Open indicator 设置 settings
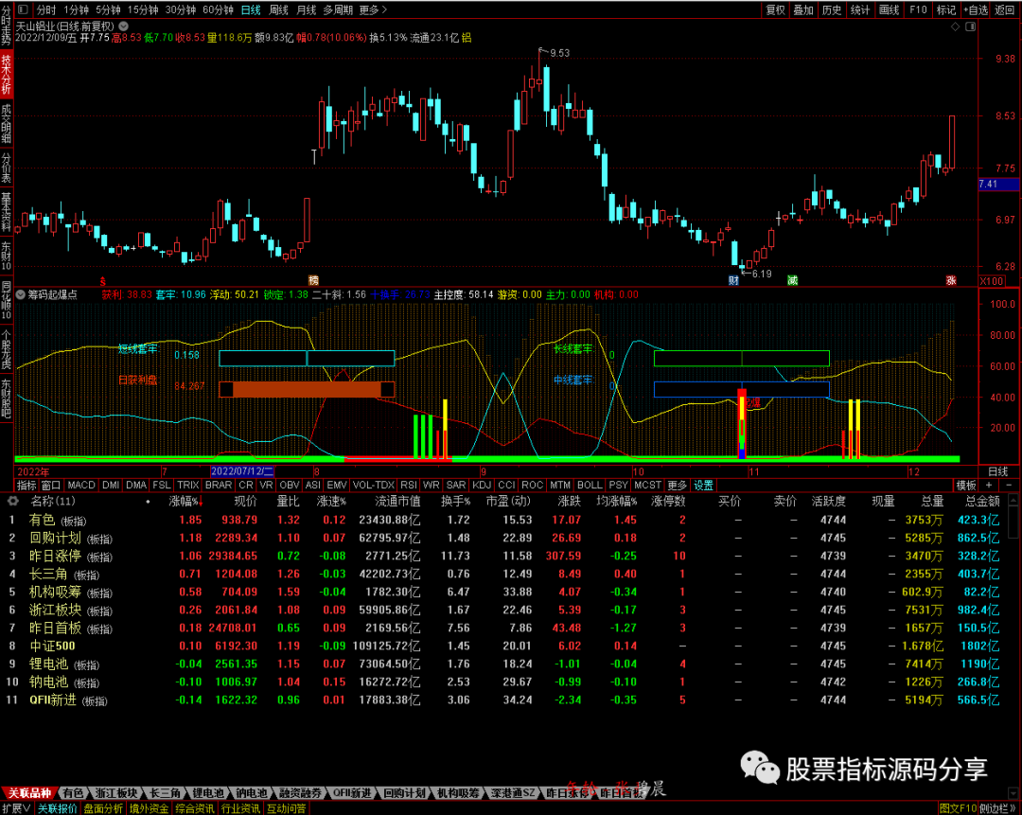Screen dimensions: 1022x815 tap(703, 485)
